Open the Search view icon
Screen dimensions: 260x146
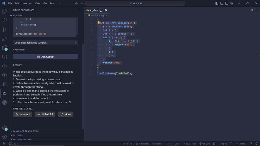tap(4, 20)
